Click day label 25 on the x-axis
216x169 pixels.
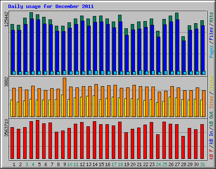165,164
